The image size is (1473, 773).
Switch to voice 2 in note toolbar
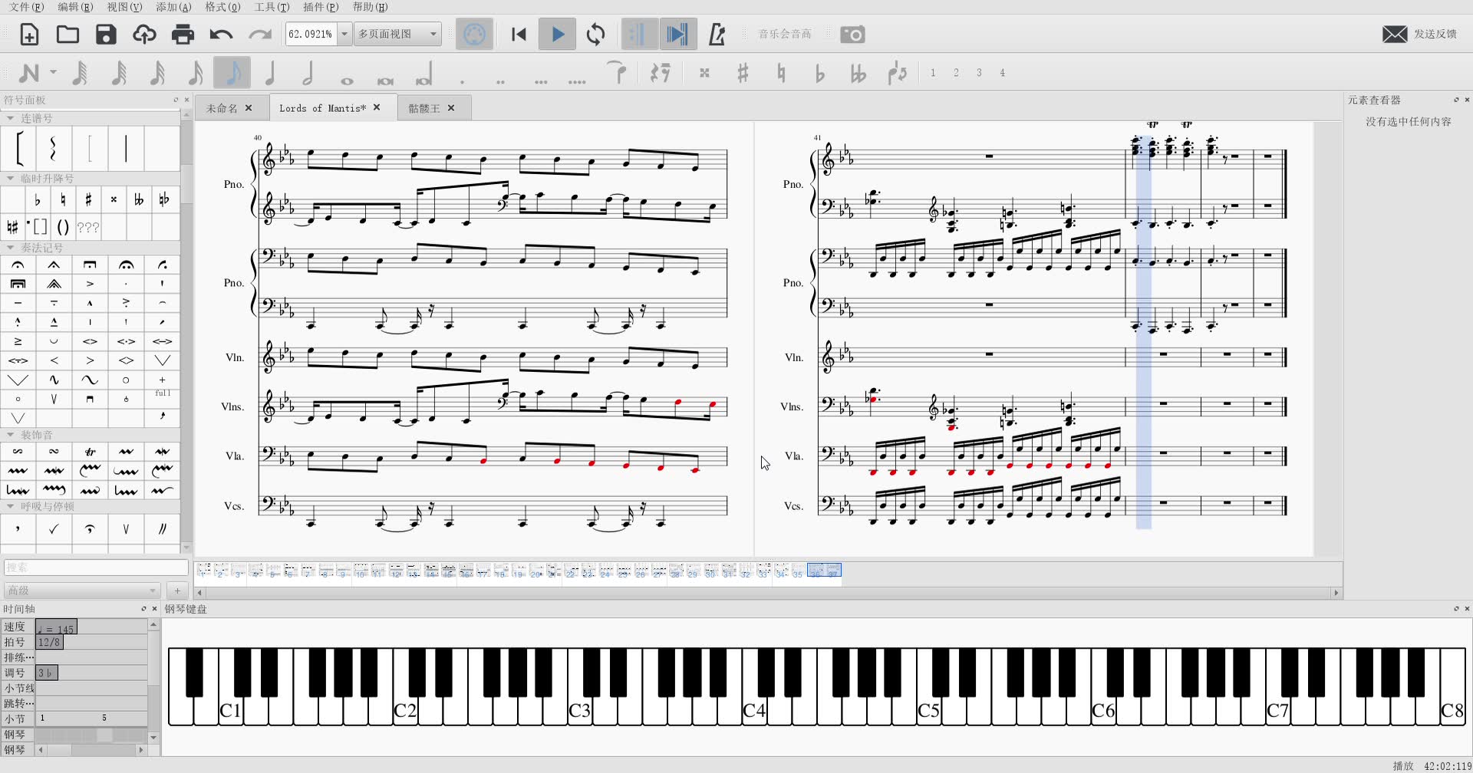tap(956, 73)
